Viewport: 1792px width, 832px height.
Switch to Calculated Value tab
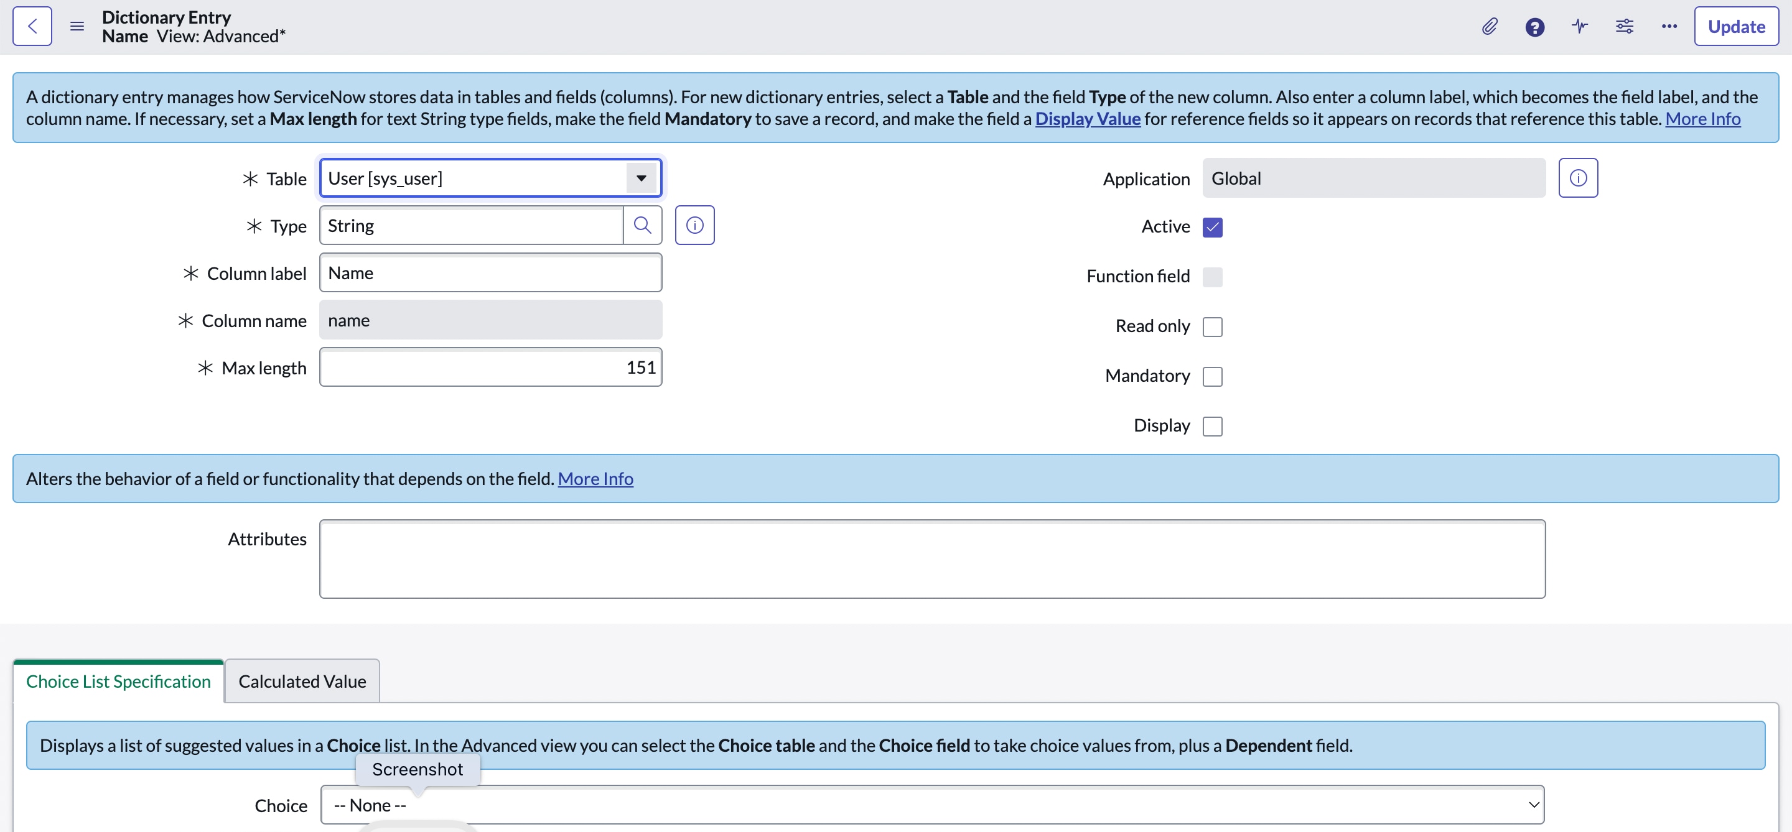click(x=302, y=681)
